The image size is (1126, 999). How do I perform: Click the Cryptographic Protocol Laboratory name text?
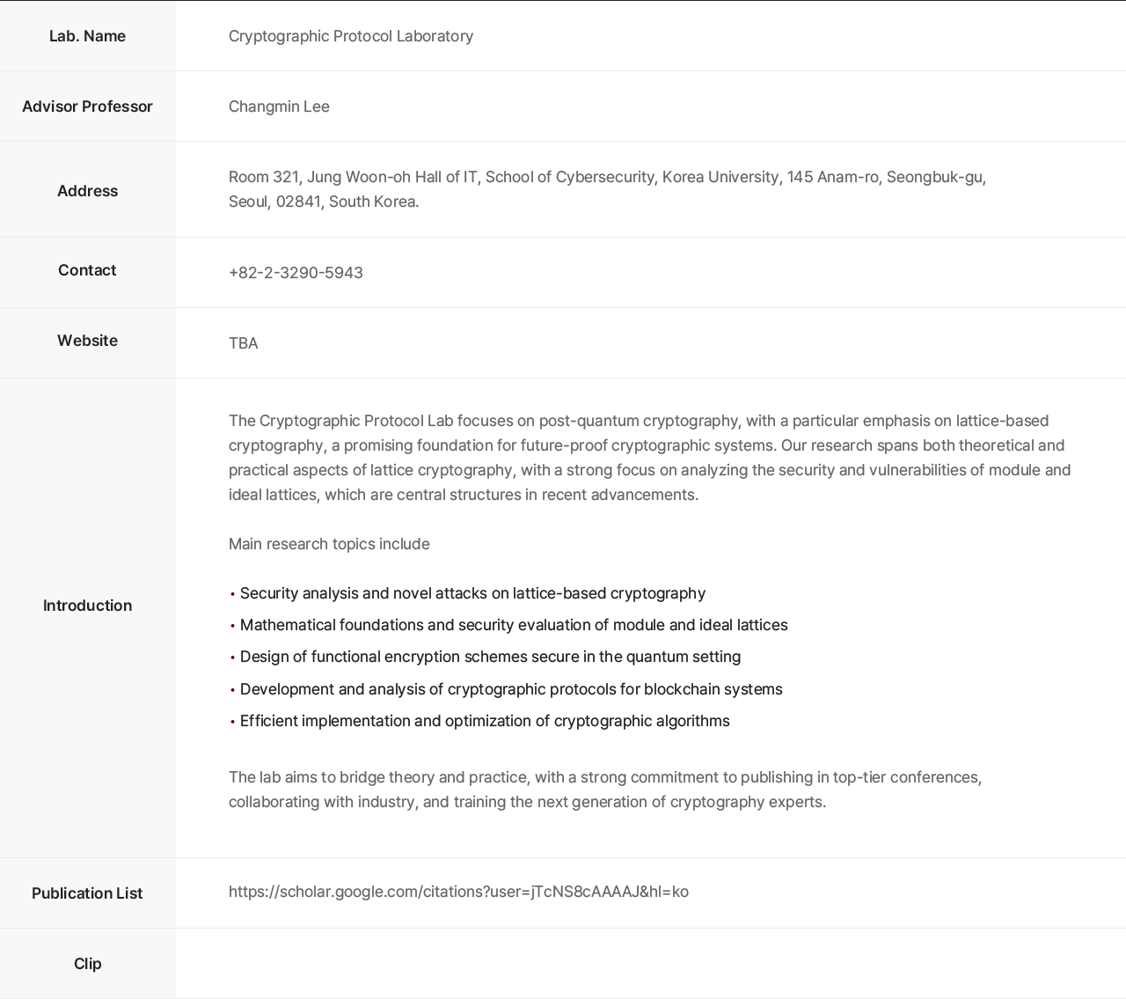[351, 36]
